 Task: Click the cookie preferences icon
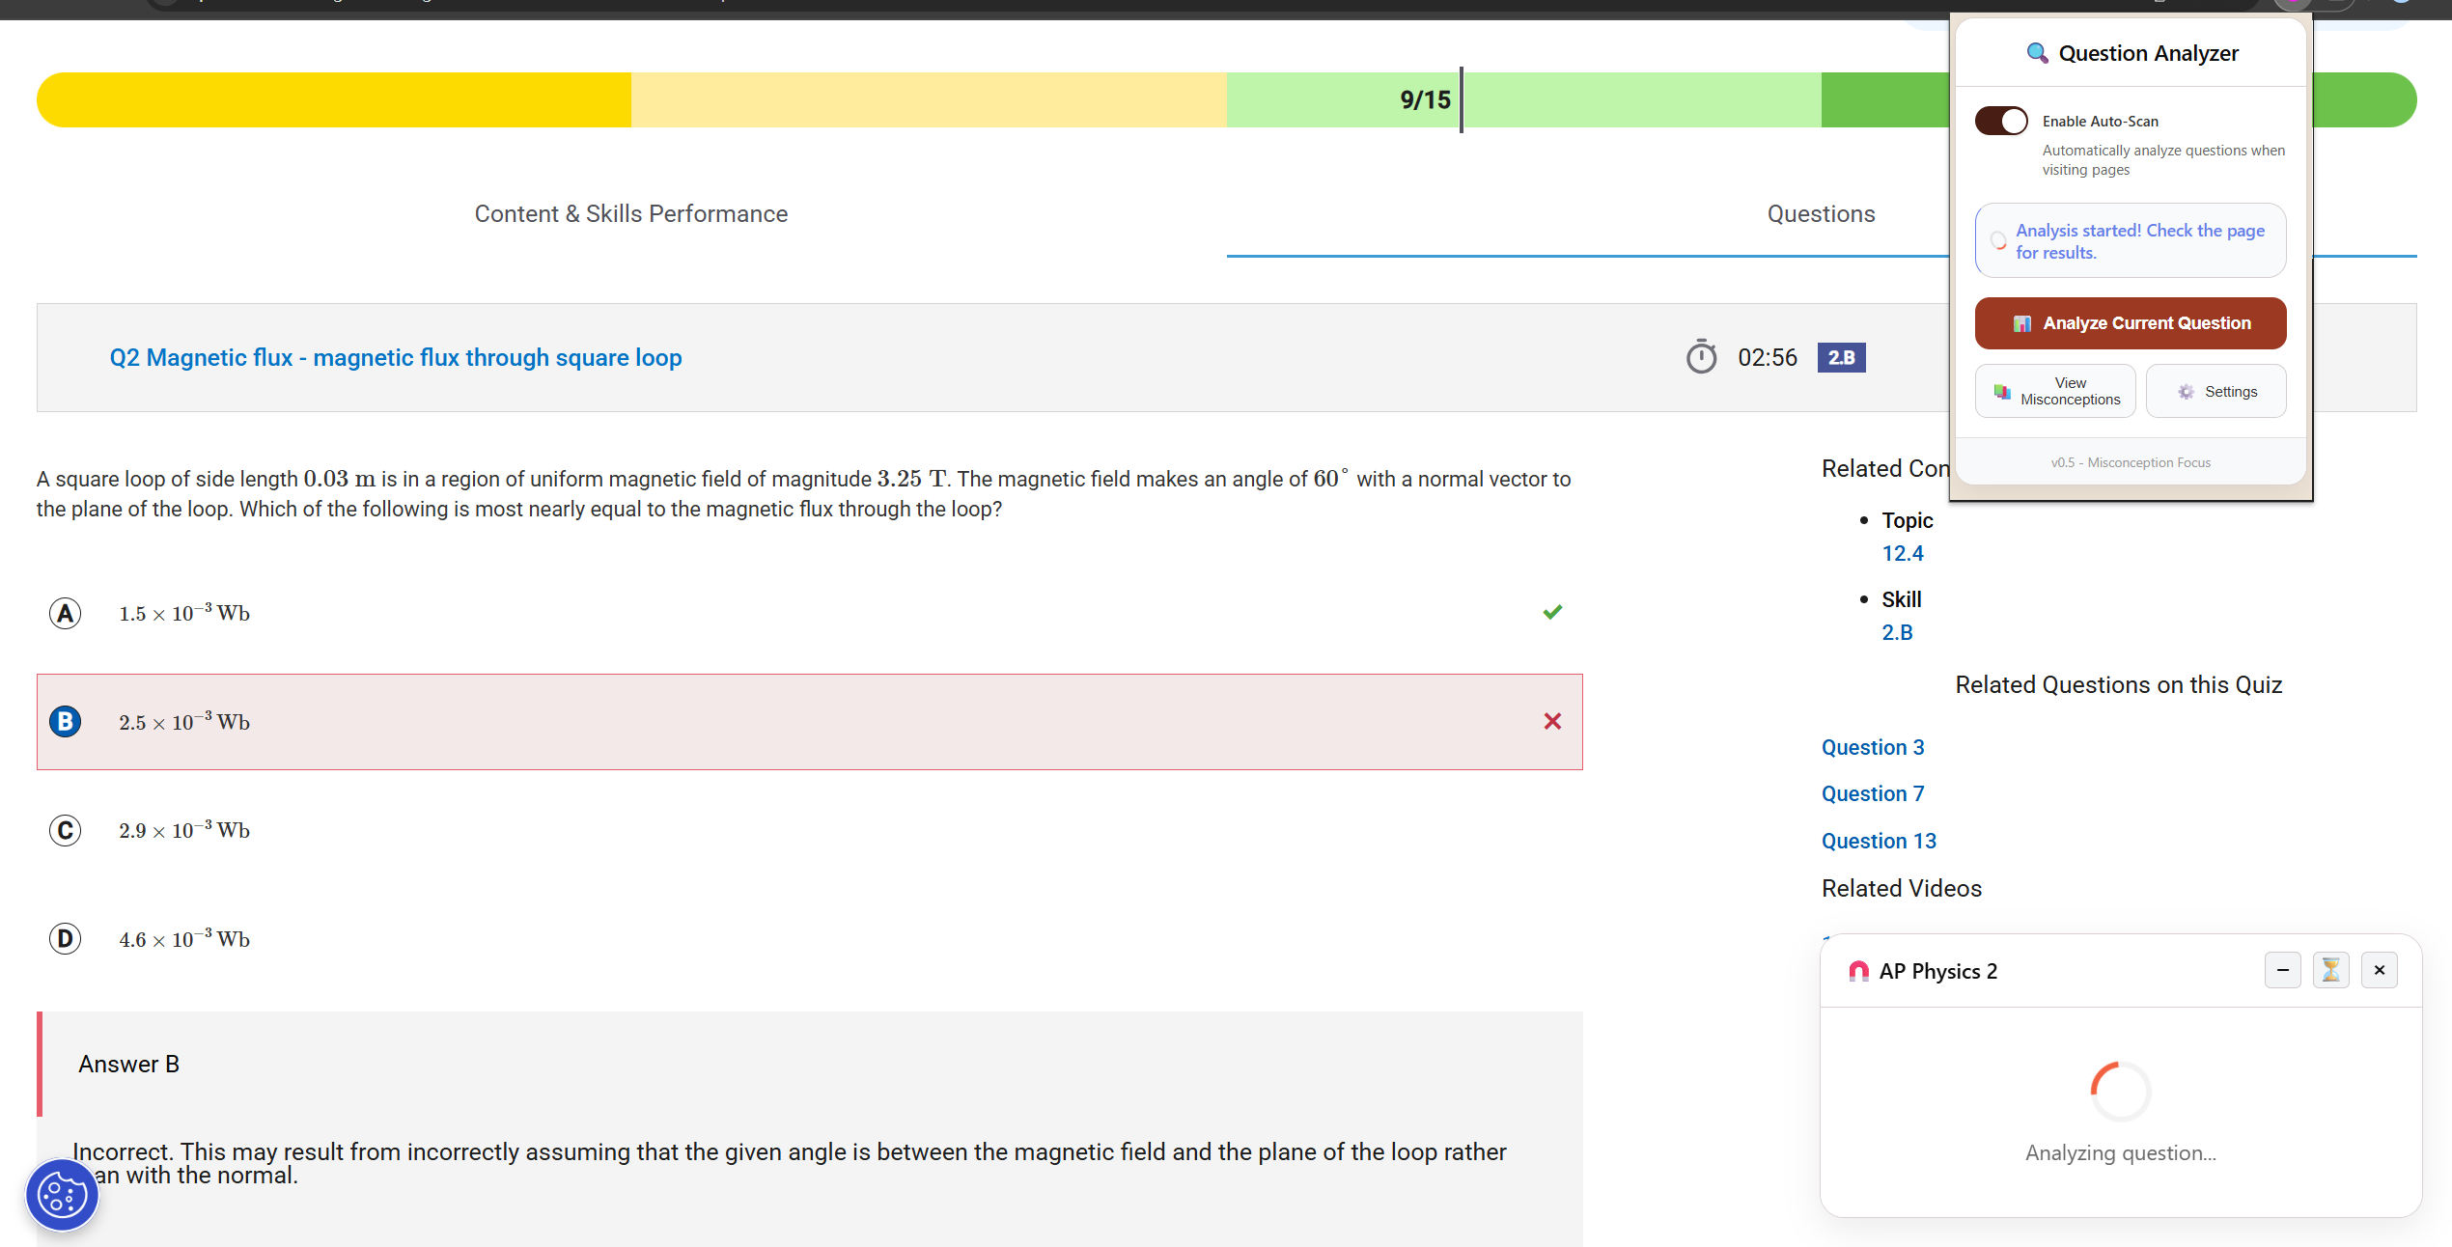click(62, 1195)
